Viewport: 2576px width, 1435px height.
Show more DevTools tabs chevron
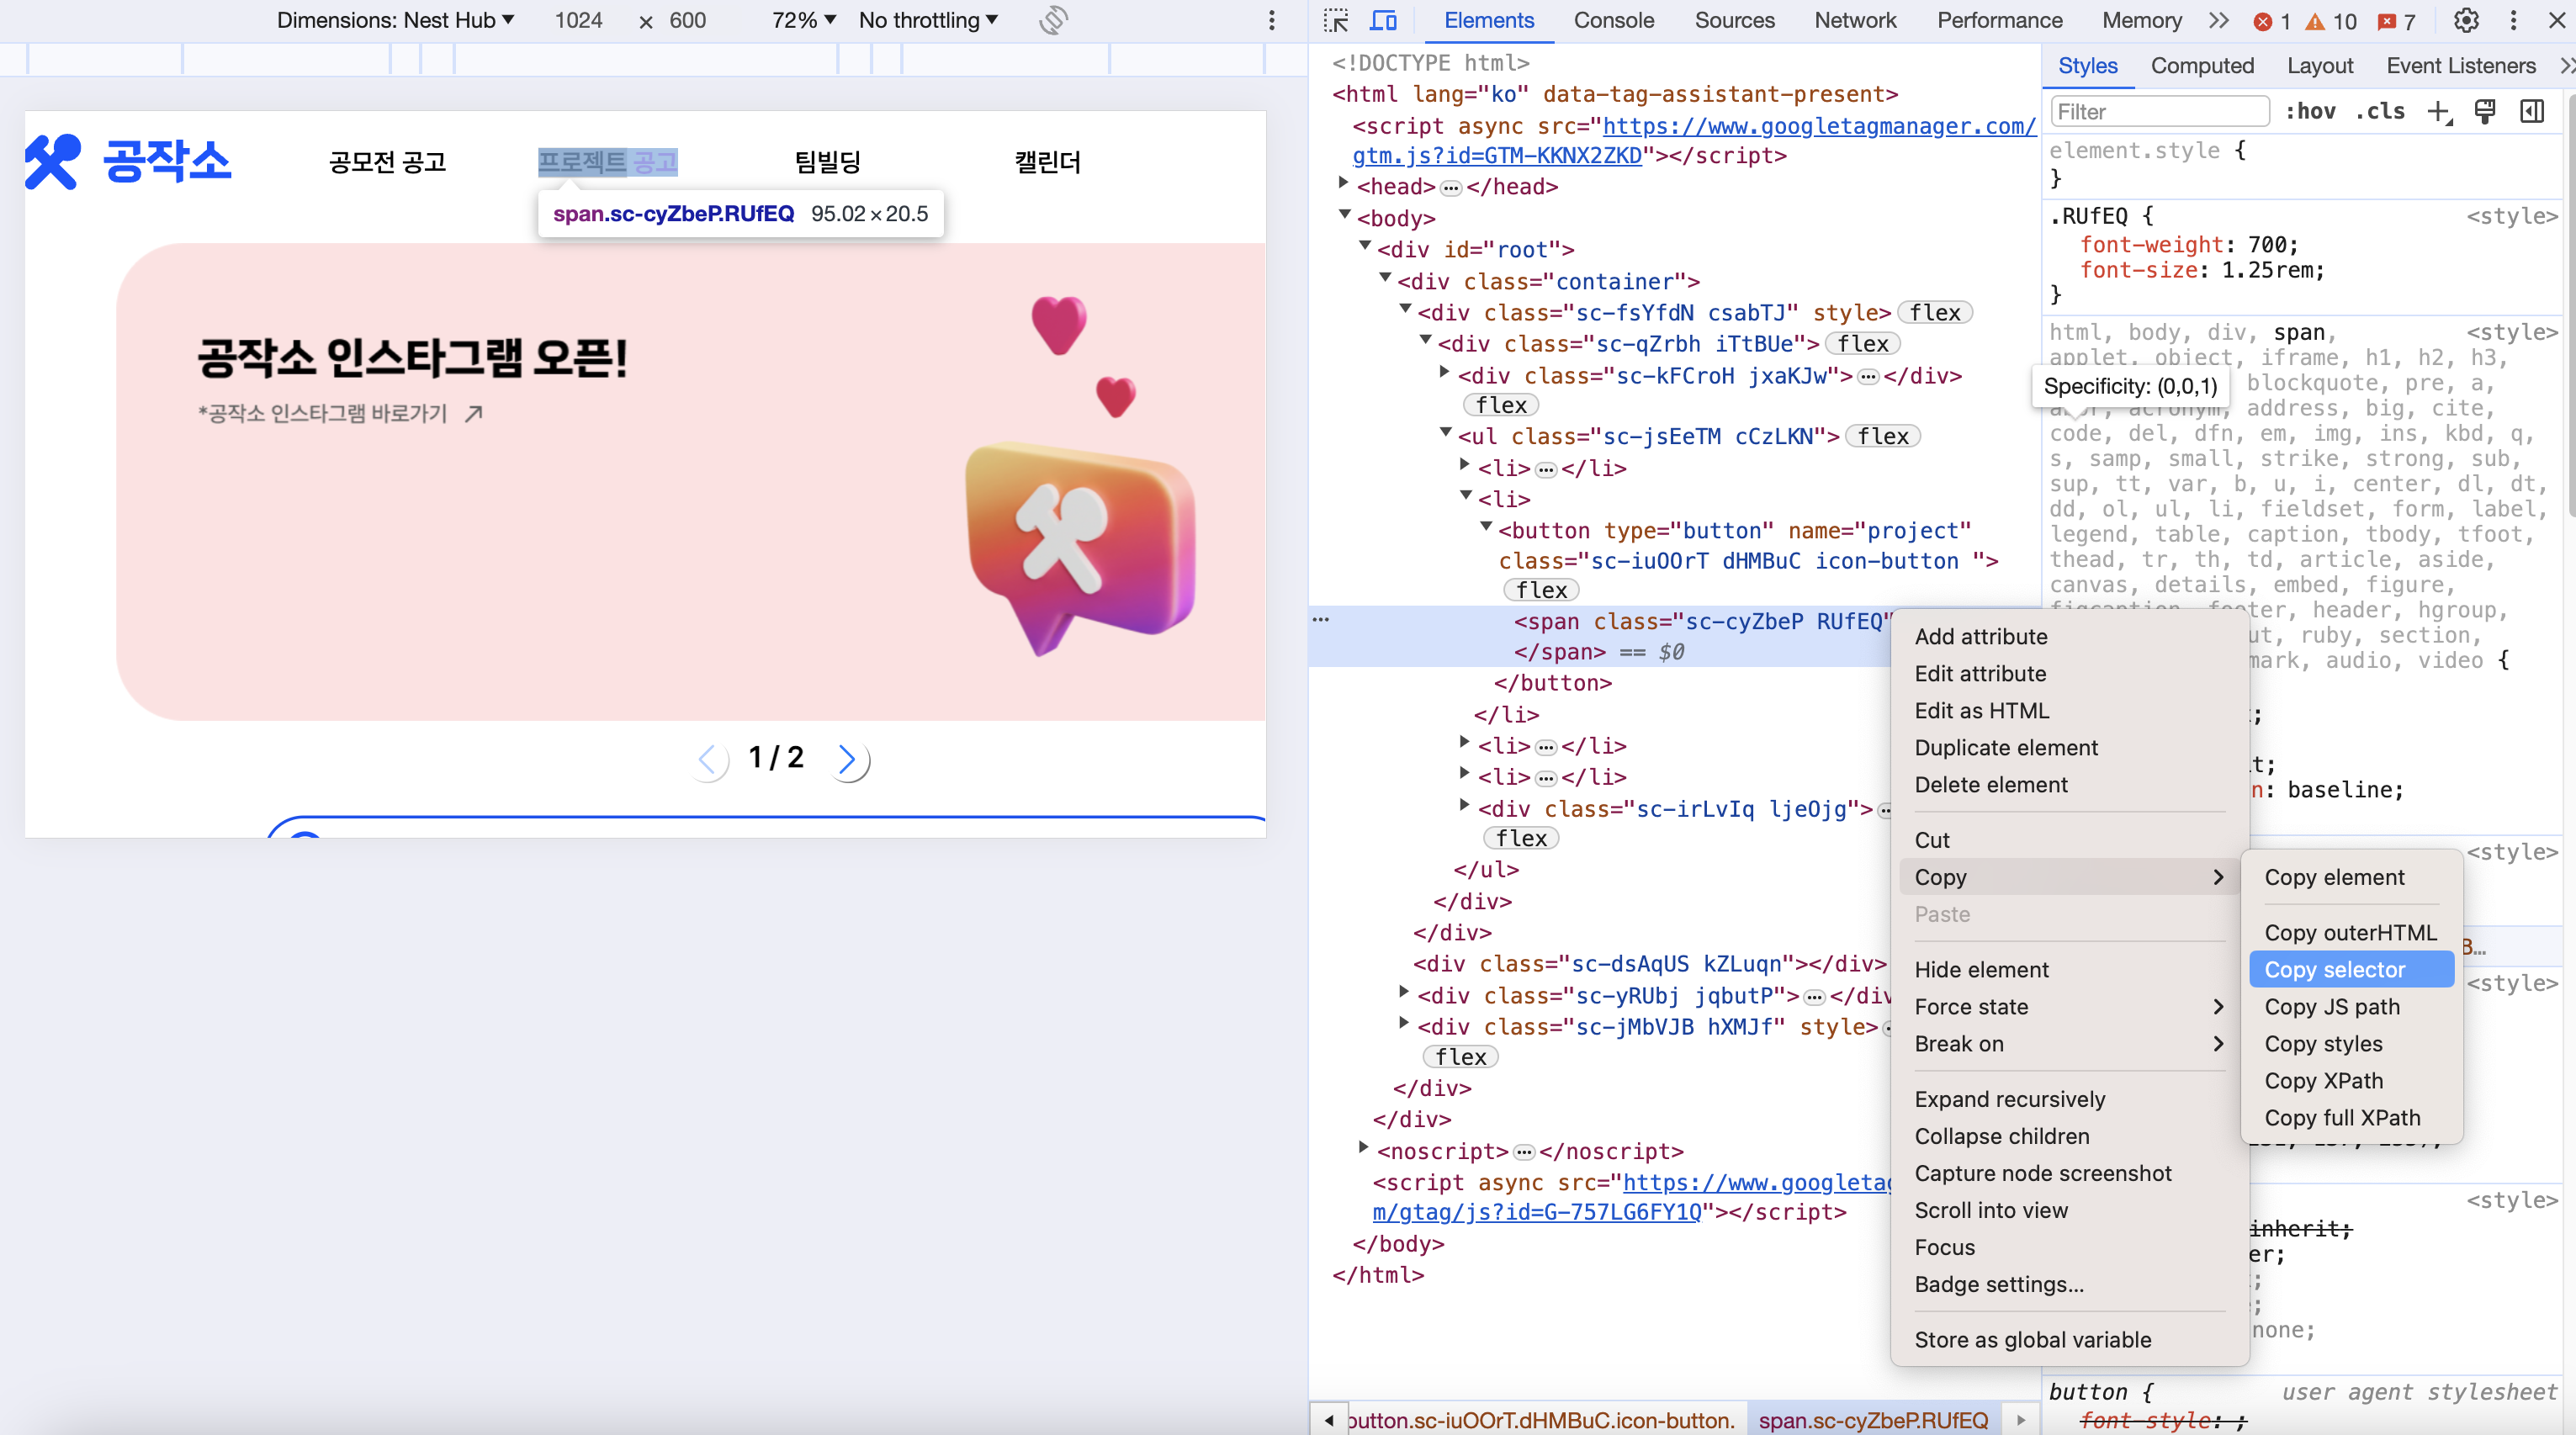click(2219, 20)
